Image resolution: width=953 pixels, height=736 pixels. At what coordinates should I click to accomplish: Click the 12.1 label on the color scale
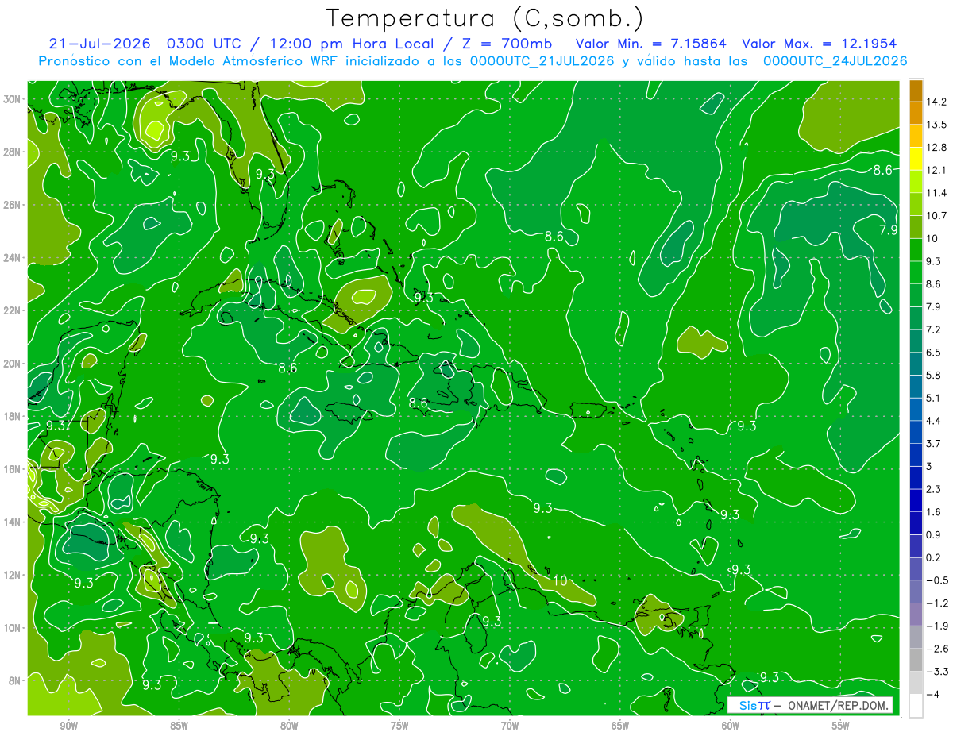936,170
